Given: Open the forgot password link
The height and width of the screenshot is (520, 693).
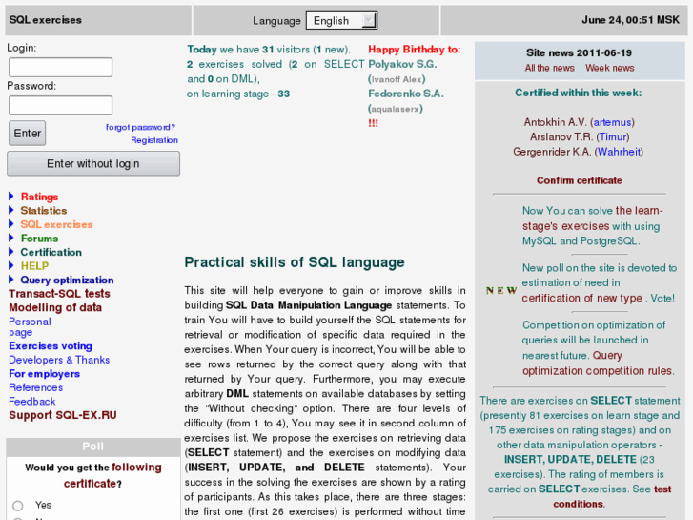Looking at the screenshot, I should click(x=140, y=127).
